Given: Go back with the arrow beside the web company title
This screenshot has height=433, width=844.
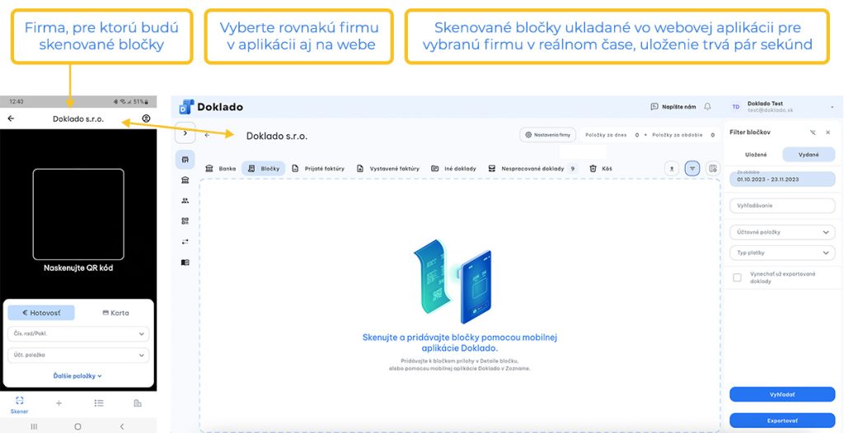Looking at the screenshot, I should click(207, 135).
